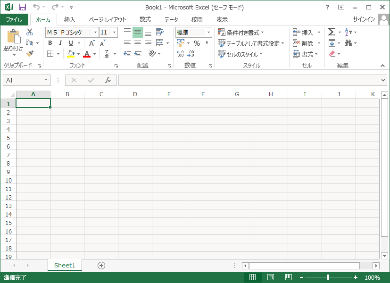This screenshot has height=283, width=390.
Task: Open the 挿入 ribbon tab
Action: (x=69, y=20)
